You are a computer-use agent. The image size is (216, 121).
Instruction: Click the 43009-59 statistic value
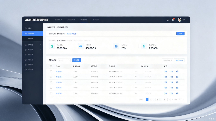(91, 48)
